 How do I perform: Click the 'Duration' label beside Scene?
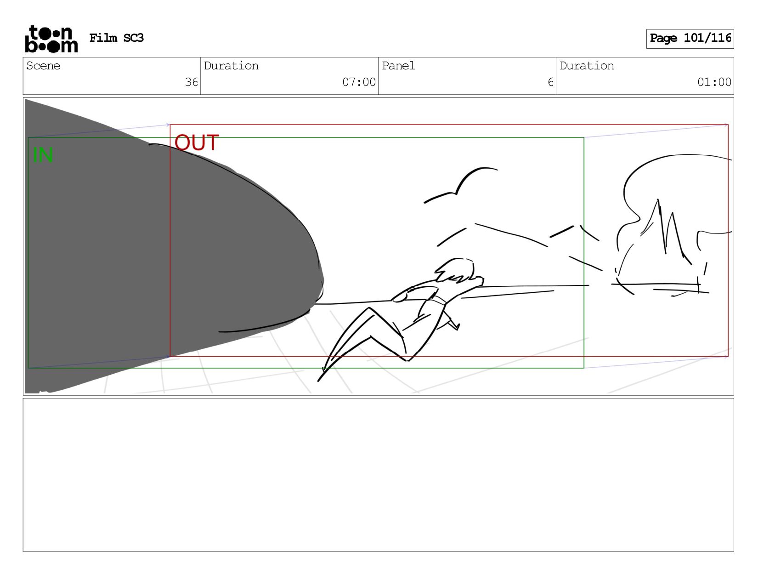click(231, 66)
